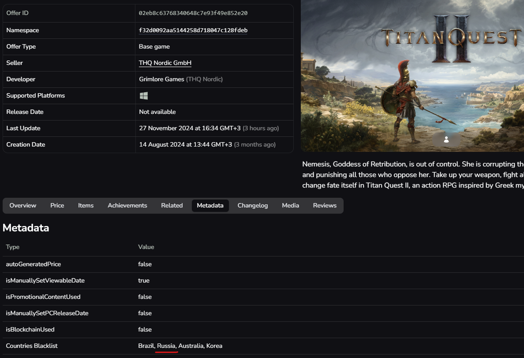Switch to the Price tab

57,205
